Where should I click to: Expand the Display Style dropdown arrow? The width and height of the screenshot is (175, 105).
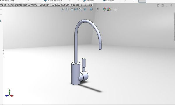point(94,9)
